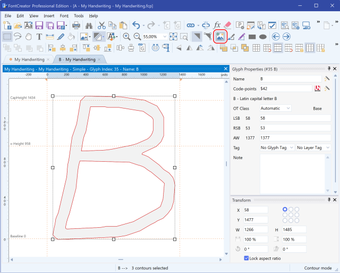The width and height of the screenshot is (340, 273).
Task: Expand the No Glyph Tag dropdown
Action: click(x=276, y=147)
